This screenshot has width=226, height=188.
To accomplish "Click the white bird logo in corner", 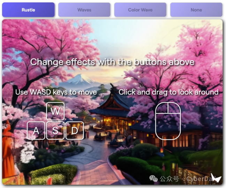I will click(216, 178).
